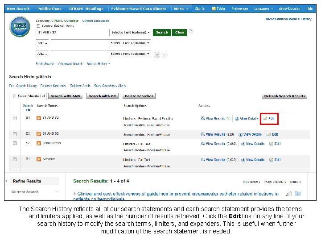Click Search with OR button
321x241 pixels.
[103, 96]
